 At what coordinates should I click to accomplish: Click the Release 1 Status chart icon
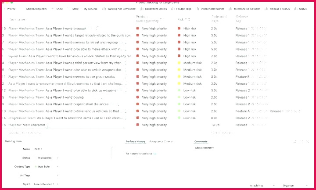(x=267, y=9)
